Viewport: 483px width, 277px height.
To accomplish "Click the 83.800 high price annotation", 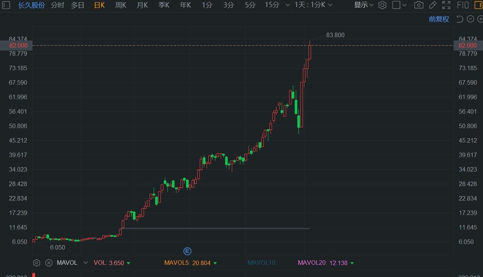I will point(335,35).
